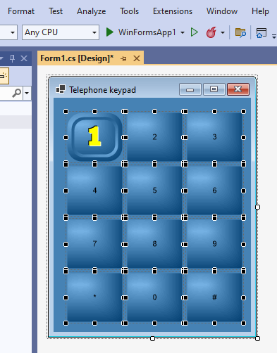
Task: Select the highlighted 1 keypad button
Action: [x=94, y=137]
